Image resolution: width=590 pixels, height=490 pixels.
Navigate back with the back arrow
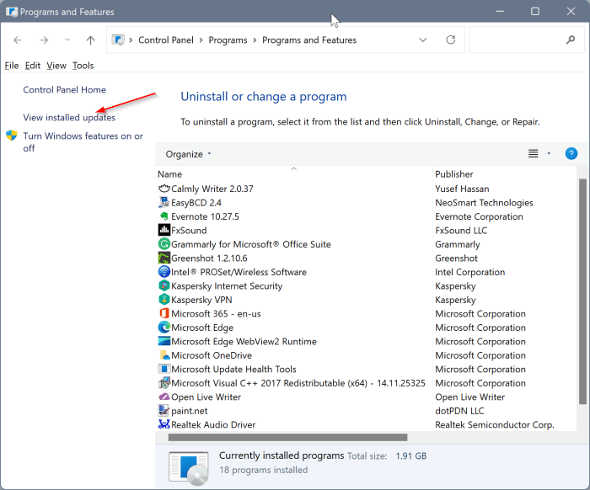pyautogui.click(x=18, y=40)
